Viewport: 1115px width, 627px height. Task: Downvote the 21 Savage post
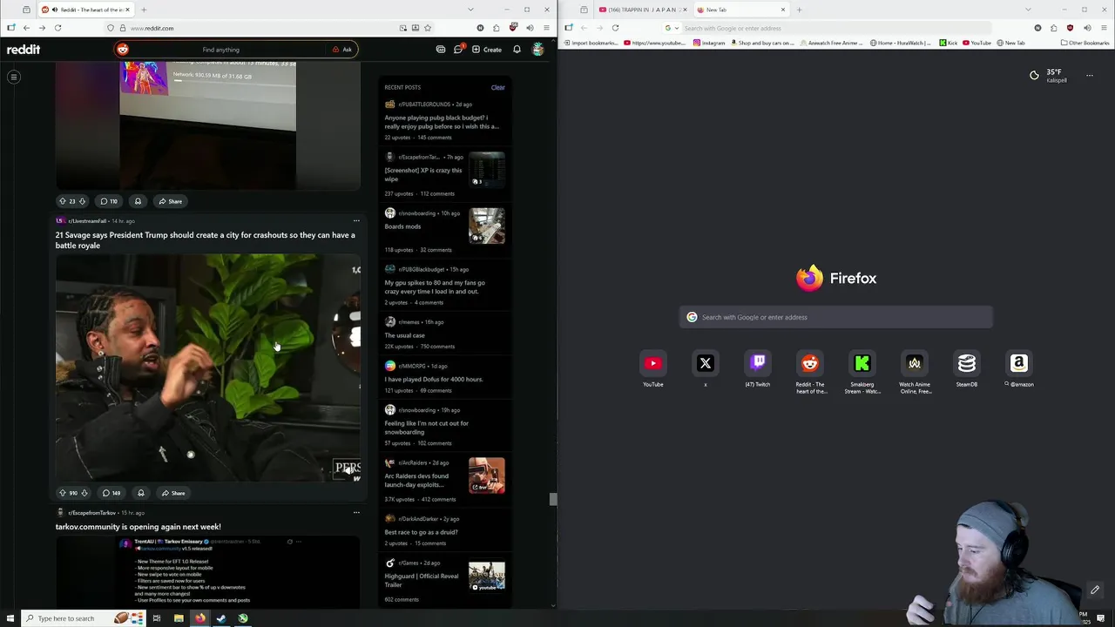pos(84,493)
